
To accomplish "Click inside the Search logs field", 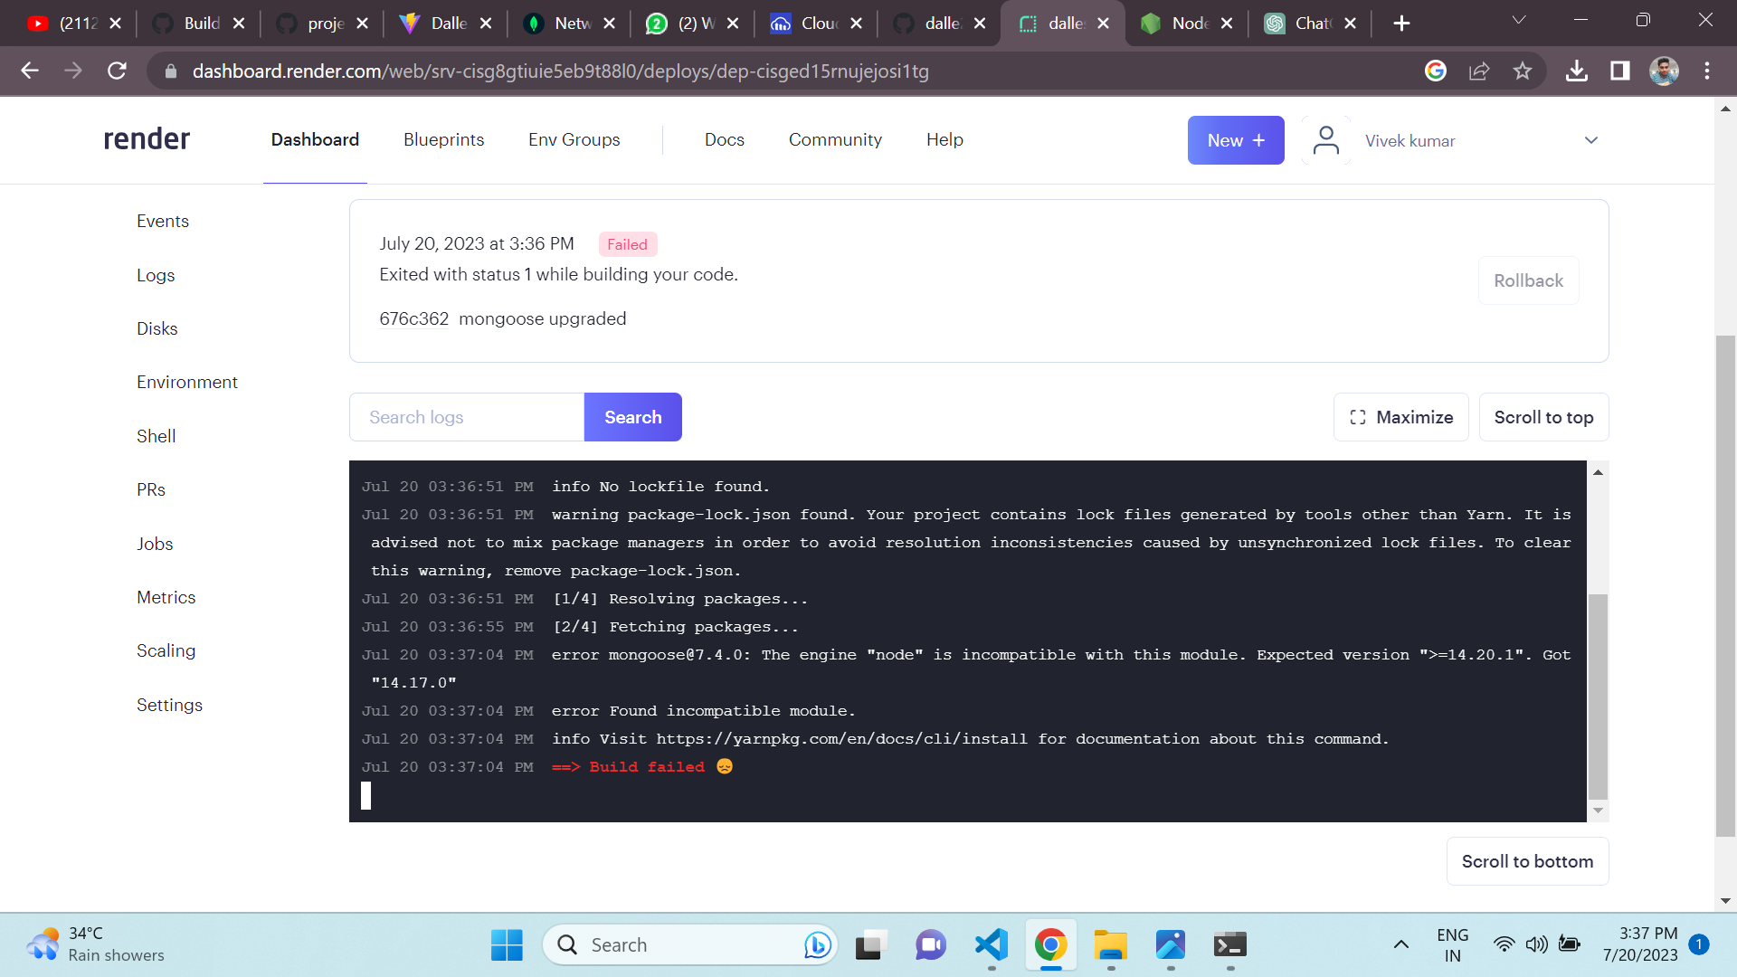I will point(466,417).
